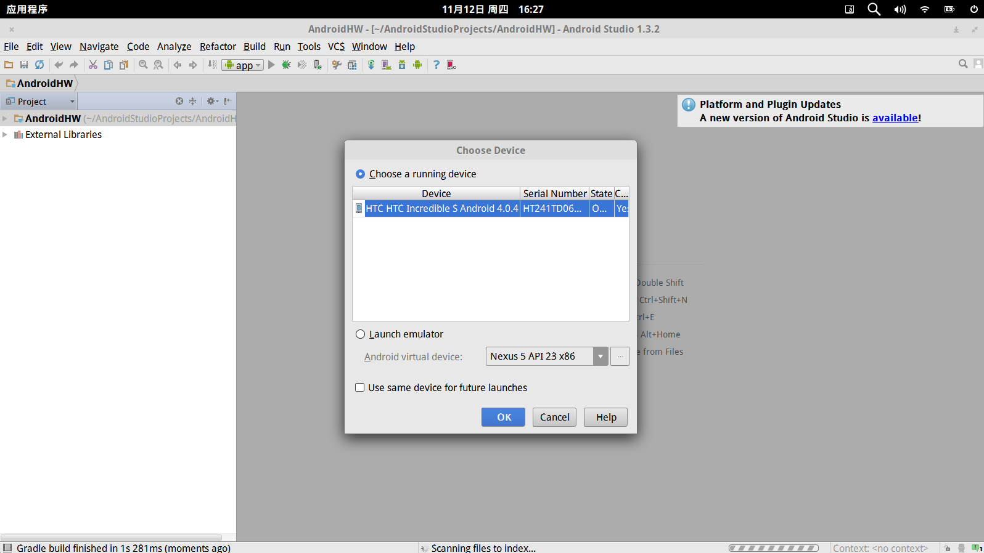984x553 pixels.
Task: Click the Project panel horizontal scrollbar
Action: coord(111,538)
